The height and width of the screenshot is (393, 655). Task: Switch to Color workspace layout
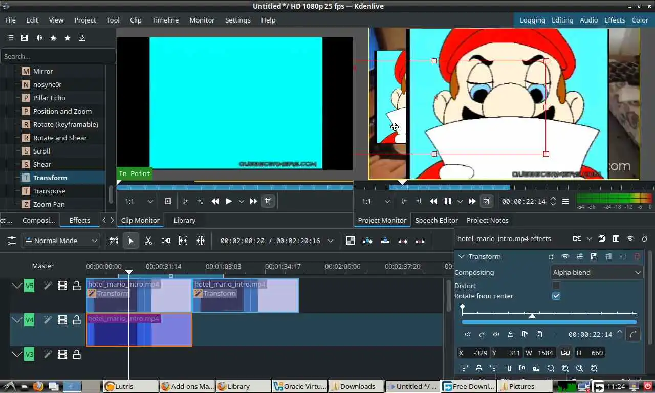tap(640, 20)
